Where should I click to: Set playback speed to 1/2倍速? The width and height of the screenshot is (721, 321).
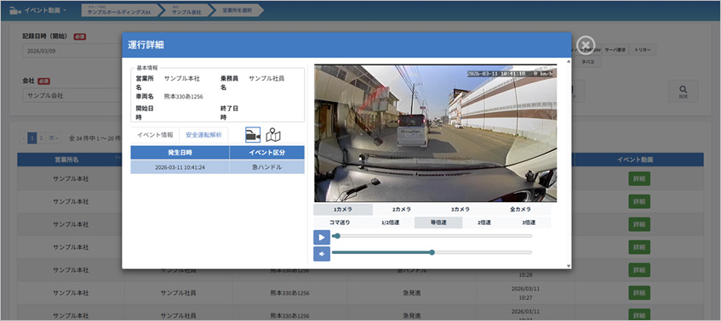click(390, 222)
